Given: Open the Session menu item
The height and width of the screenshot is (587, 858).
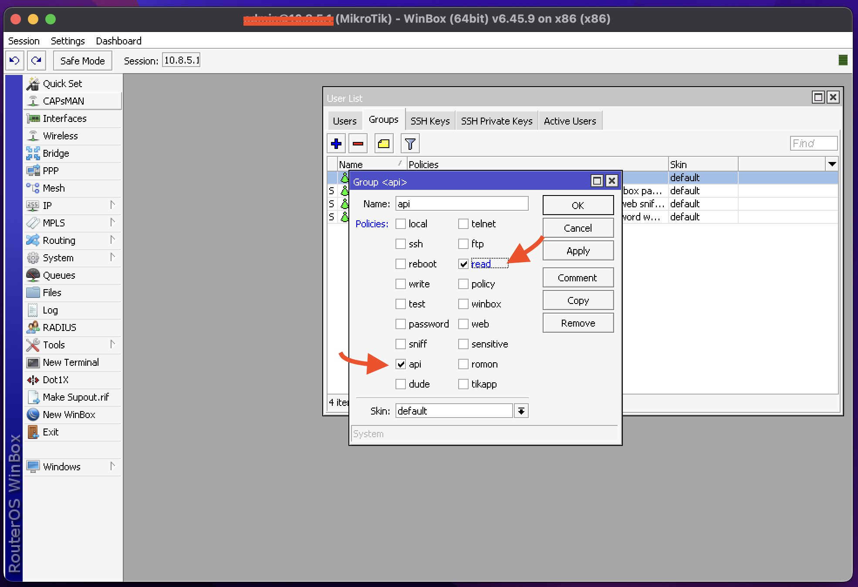Looking at the screenshot, I should [25, 40].
